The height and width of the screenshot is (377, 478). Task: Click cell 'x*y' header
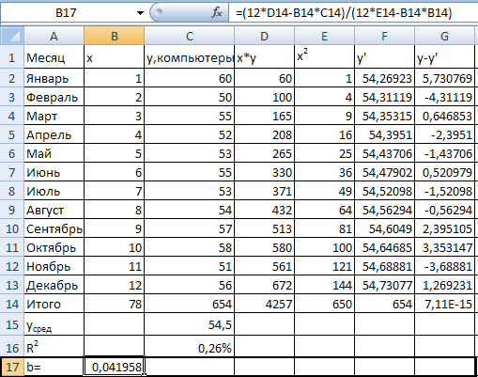[265, 57]
